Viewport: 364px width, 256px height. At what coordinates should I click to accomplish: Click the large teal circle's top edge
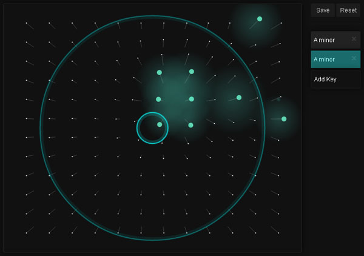[152, 16]
